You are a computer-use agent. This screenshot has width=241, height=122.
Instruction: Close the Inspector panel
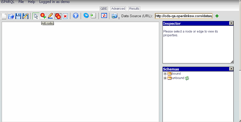pyautogui.click(x=231, y=23)
